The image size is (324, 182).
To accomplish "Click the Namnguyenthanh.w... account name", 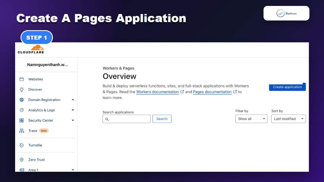I will point(48,65).
